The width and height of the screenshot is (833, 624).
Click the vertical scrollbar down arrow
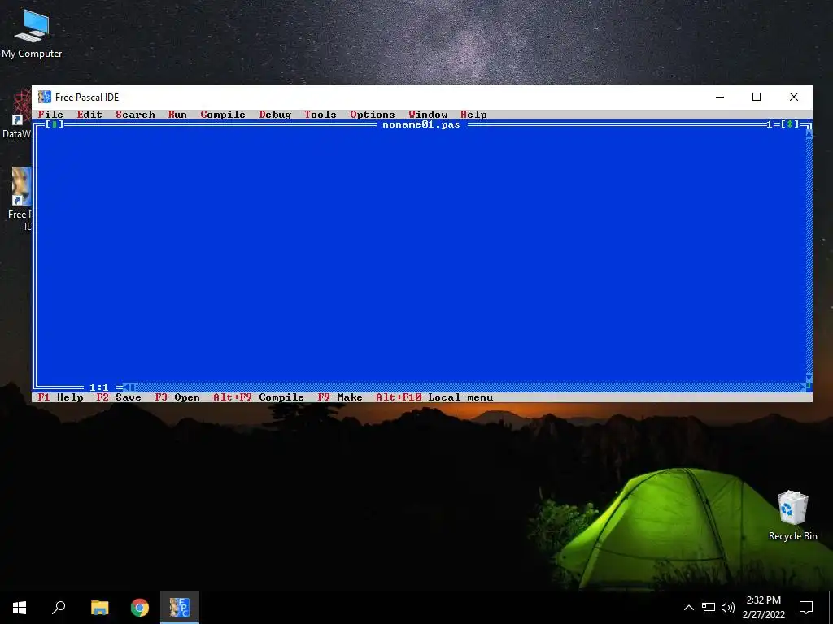pyautogui.click(x=809, y=379)
